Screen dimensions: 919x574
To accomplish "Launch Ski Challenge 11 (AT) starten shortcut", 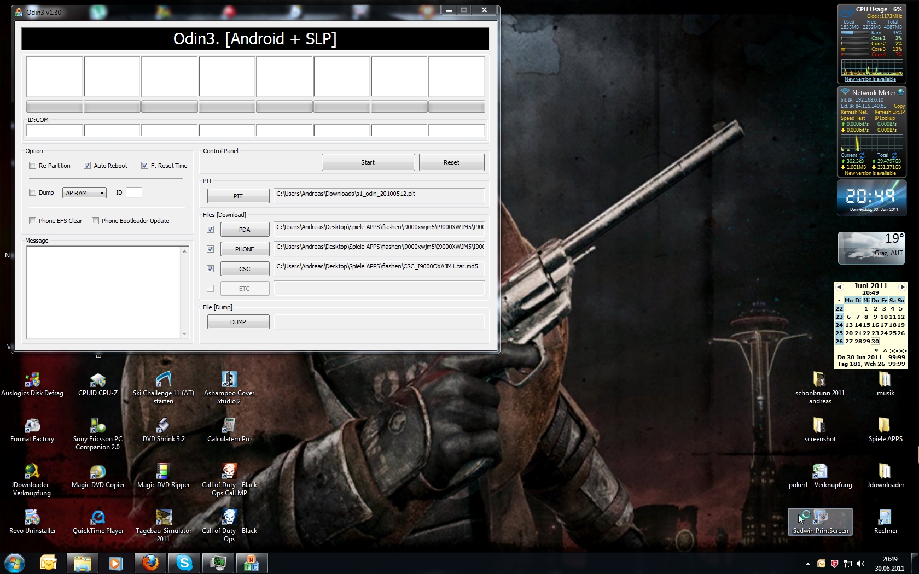I will (x=164, y=388).
